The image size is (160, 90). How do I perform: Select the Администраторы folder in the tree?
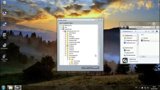pos(74,52)
